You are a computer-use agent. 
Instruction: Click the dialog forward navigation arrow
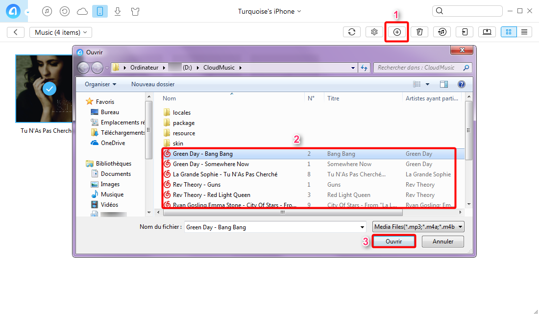point(98,68)
